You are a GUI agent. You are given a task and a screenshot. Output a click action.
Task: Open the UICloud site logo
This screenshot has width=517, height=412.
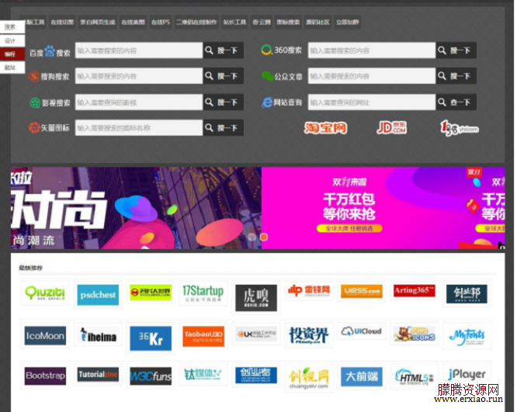(362, 331)
